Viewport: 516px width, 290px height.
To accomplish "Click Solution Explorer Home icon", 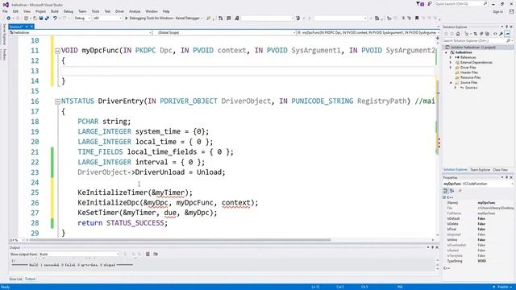I will click(458, 34).
